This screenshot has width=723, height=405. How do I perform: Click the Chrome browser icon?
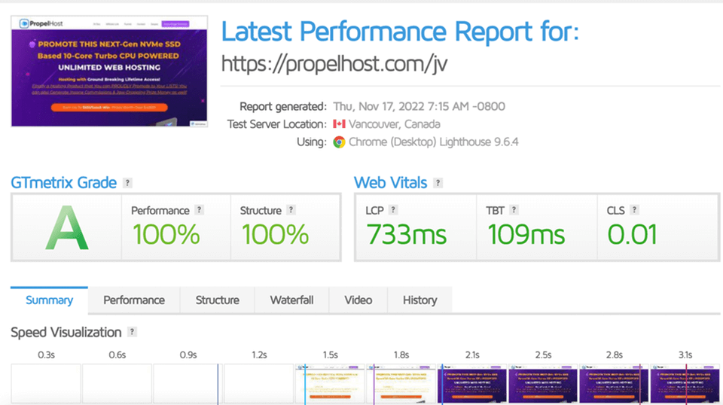point(339,142)
